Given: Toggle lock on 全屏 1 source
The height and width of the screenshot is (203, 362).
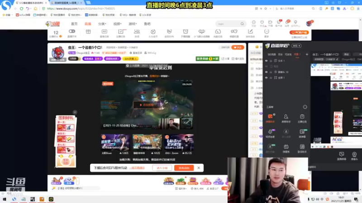Looking at the screenshot, I should pos(271,78).
